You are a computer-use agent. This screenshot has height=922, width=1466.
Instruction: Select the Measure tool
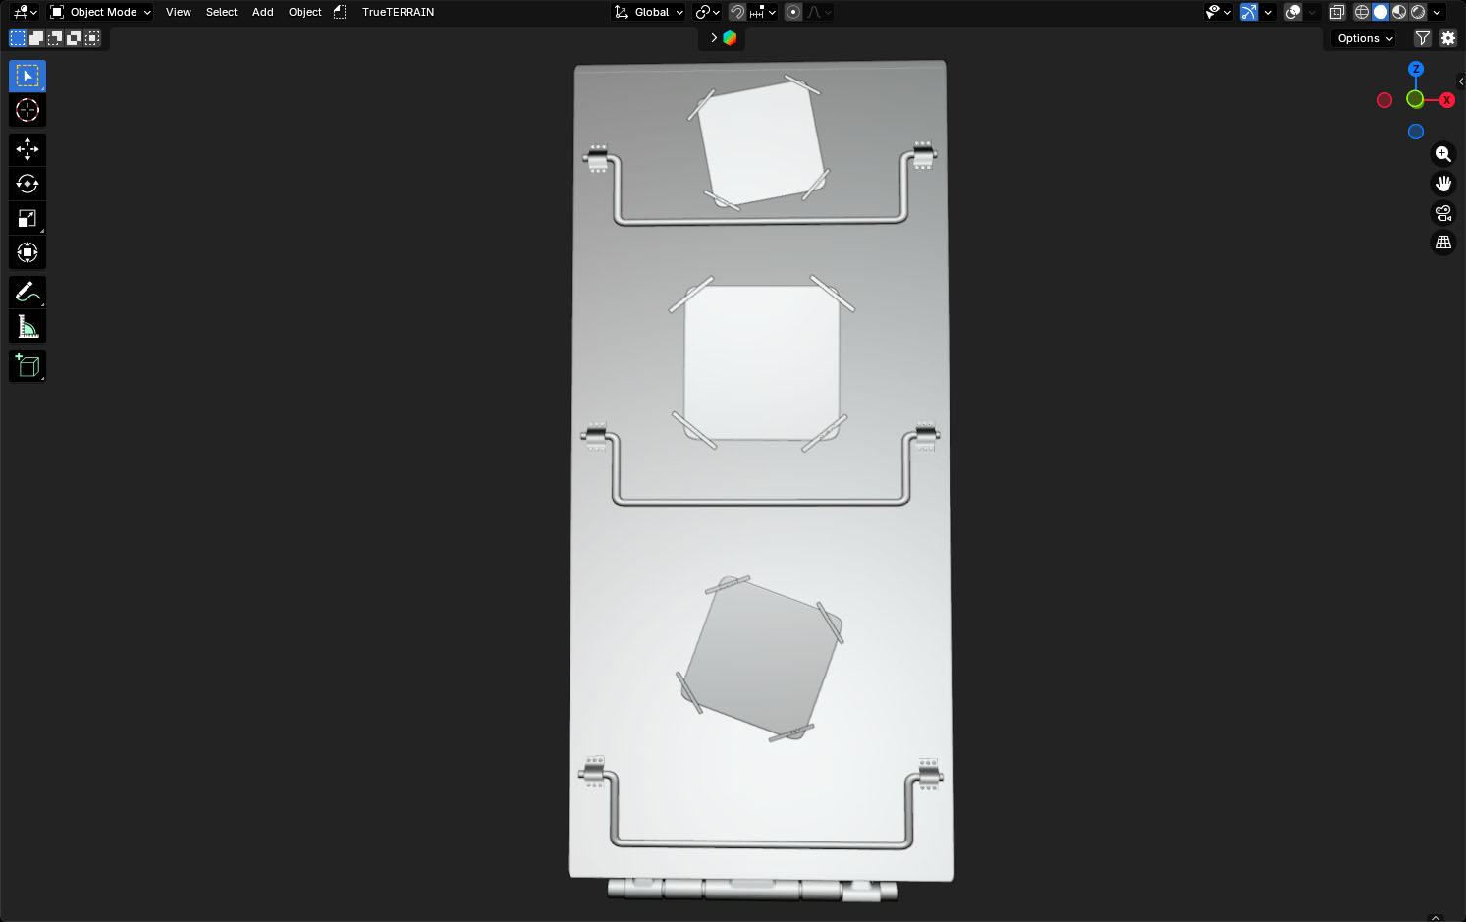(x=27, y=326)
